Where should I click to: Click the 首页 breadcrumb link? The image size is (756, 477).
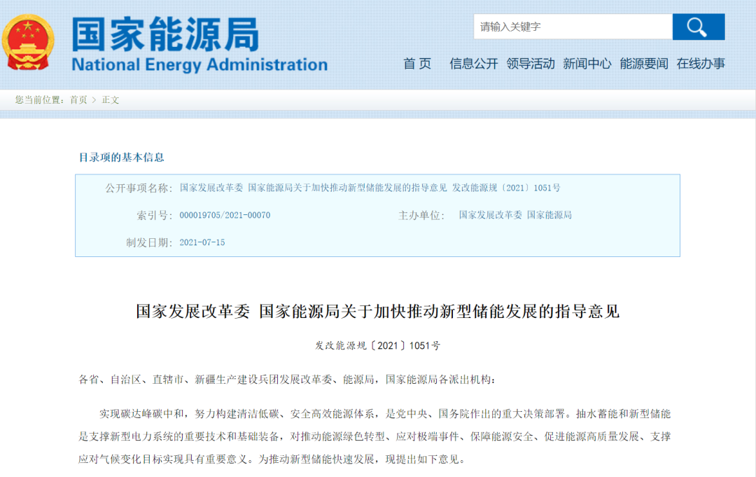[x=78, y=100]
